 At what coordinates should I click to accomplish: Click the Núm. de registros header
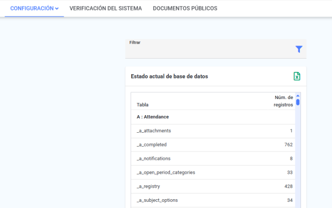(x=283, y=101)
